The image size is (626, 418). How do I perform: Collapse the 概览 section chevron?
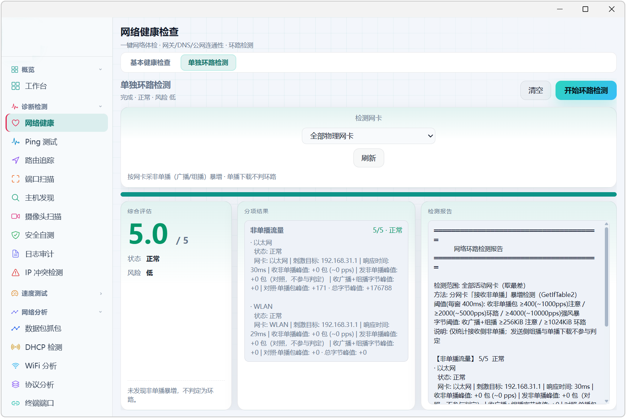coord(101,70)
